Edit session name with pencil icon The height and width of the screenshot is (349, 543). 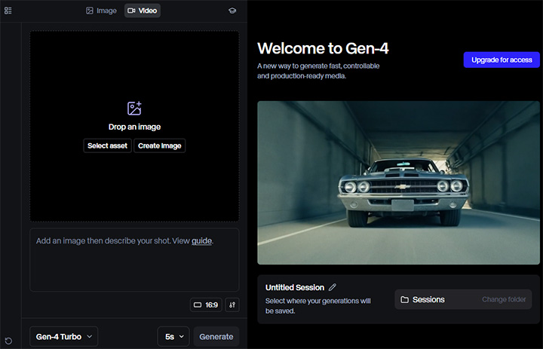click(x=333, y=287)
